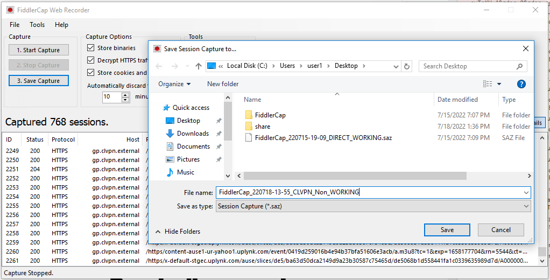Image resolution: width=550 pixels, height=280 pixels.
Task: Click Save in the dialog
Action: (x=447, y=230)
